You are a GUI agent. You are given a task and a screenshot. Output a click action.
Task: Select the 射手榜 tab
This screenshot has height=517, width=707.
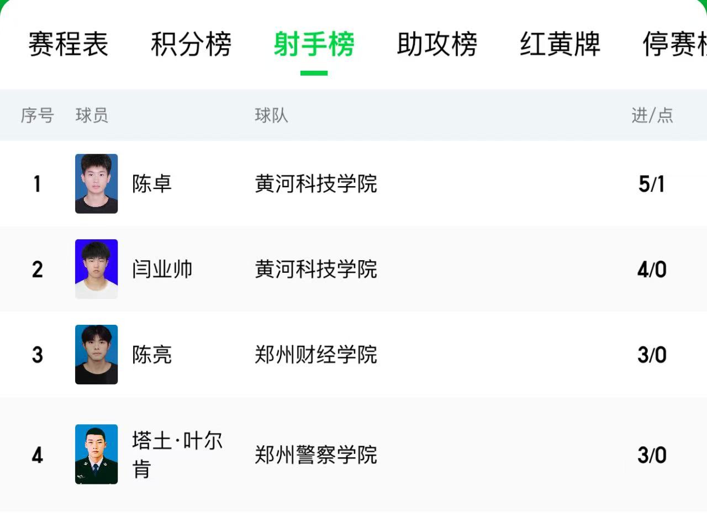(314, 45)
